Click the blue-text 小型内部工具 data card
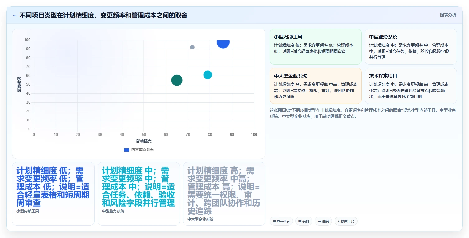This screenshot has height=238, width=469. 53,194
